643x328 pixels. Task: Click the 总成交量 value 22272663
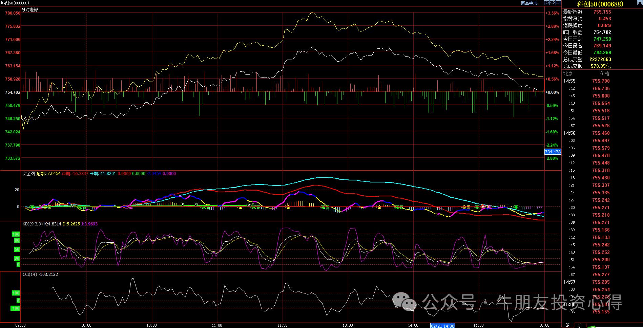tap(600, 59)
